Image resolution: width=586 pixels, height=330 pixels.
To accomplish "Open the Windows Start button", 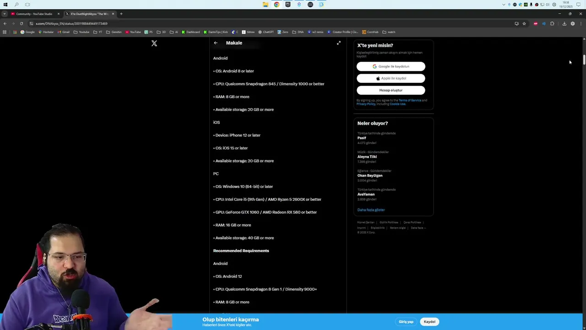I will pos(5,5).
